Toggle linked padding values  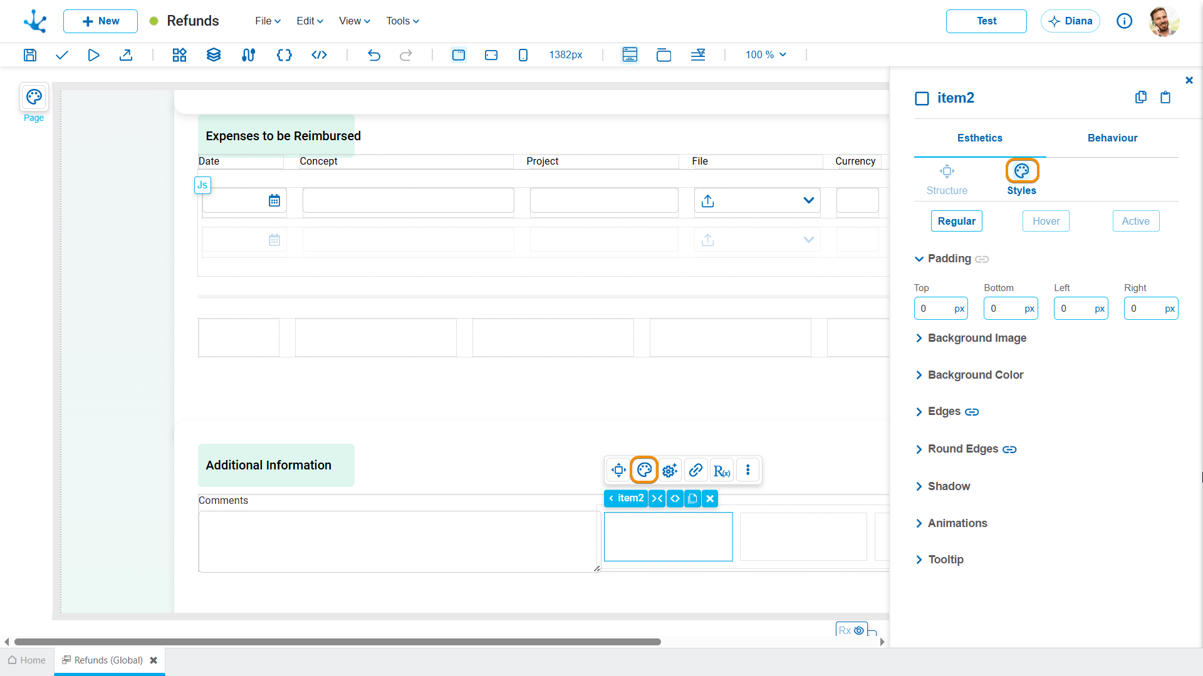click(982, 259)
